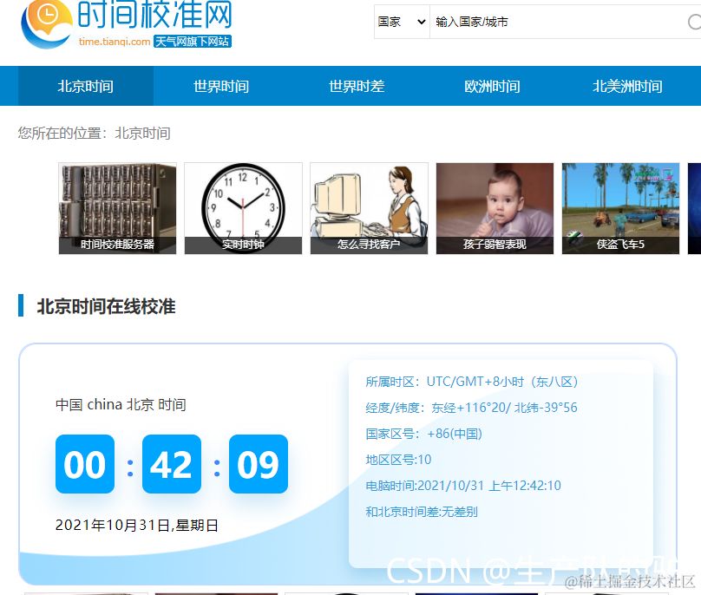This screenshot has width=701, height=595.
Task: Open the 怎么寻找客户 thumbnail
Action: tap(368, 208)
